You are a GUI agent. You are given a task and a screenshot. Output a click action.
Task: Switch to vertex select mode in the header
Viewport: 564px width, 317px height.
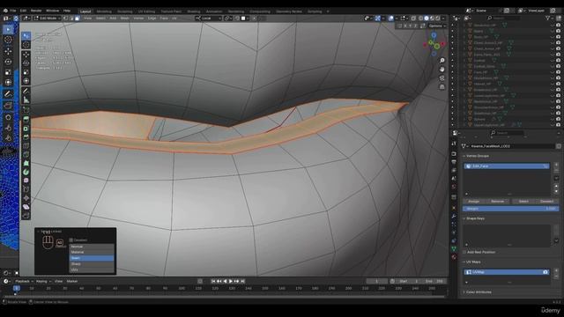tap(65, 18)
